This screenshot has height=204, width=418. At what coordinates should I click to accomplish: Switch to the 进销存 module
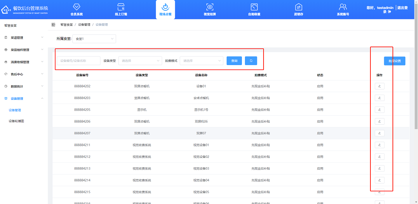(298, 9)
